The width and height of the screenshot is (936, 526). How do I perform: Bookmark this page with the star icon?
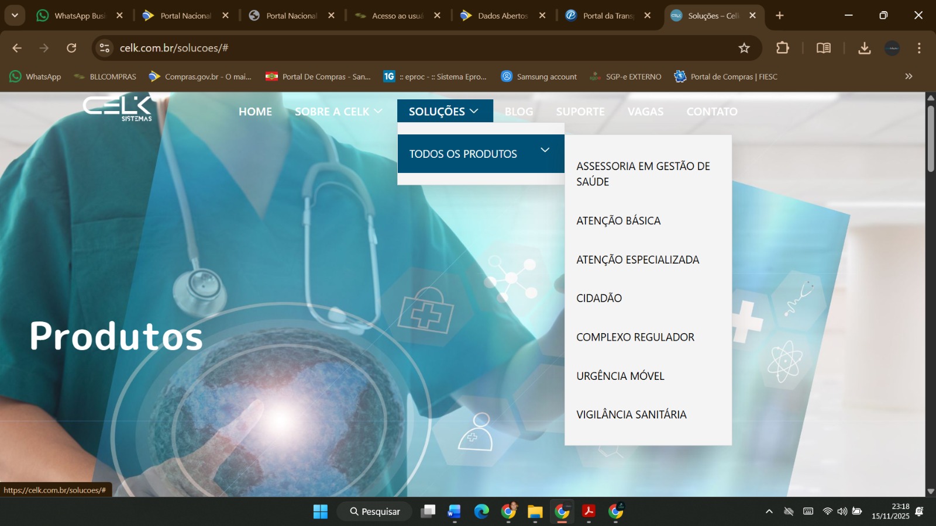pyautogui.click(x=744, y=48)
